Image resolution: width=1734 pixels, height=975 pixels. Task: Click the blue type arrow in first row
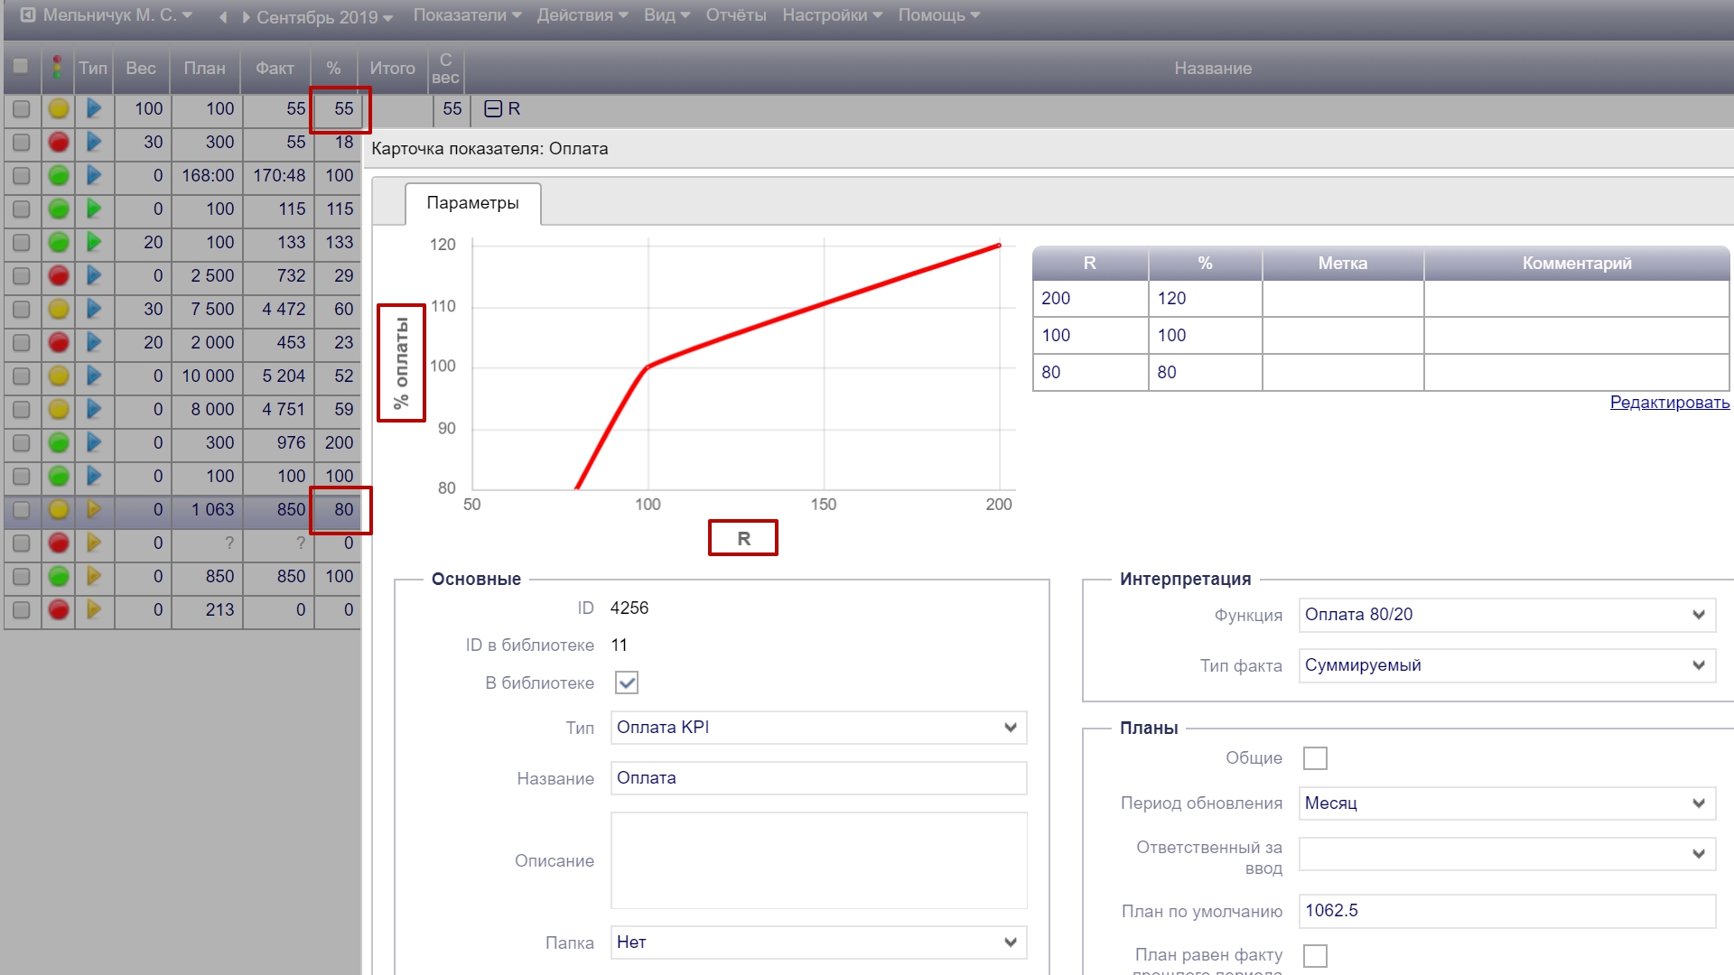94,109
